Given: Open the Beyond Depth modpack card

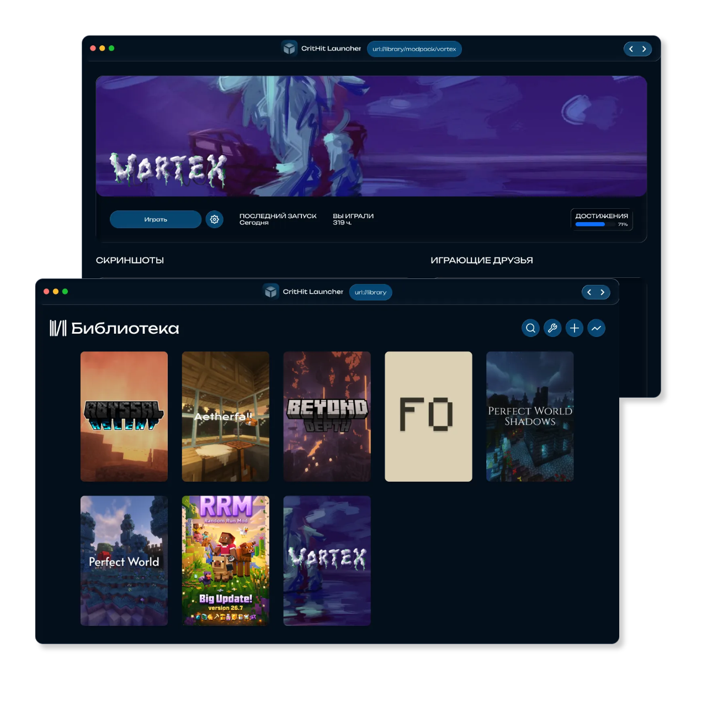Looking at the screenshot, I should click(x=327, y=417).
